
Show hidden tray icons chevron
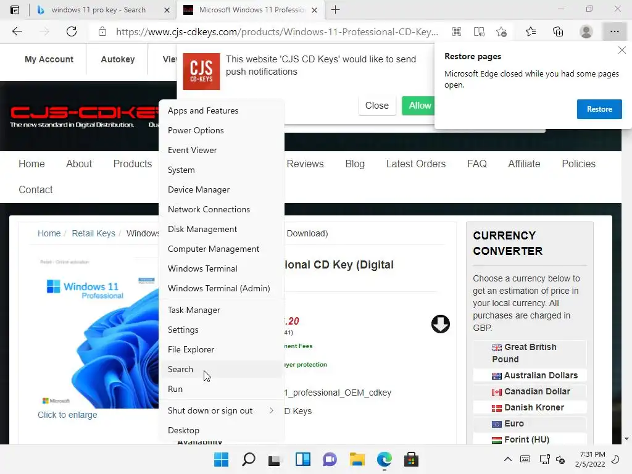(x=508, y=459)
